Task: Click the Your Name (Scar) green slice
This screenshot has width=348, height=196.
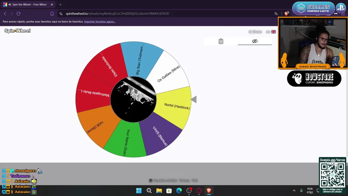Action: (126, 140)
